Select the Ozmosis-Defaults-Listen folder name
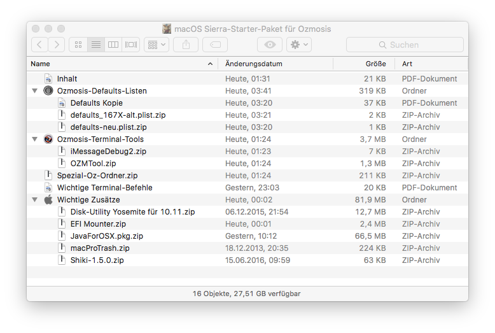The width and height of the screenshot is (495, 333). [102, 91]
